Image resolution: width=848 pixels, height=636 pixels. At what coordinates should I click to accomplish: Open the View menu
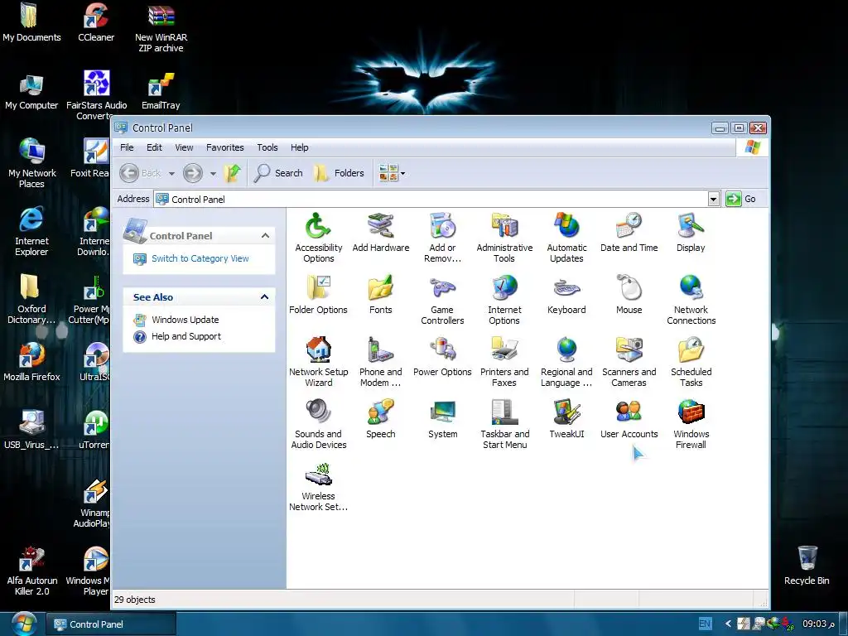coord(184,147)
